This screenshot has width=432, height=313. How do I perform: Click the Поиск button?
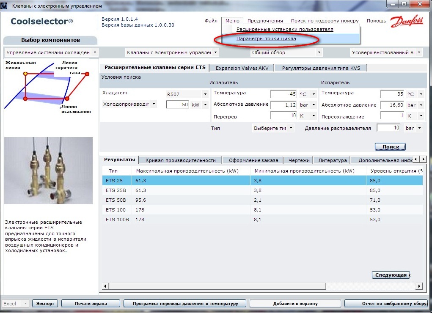(390, 147)
